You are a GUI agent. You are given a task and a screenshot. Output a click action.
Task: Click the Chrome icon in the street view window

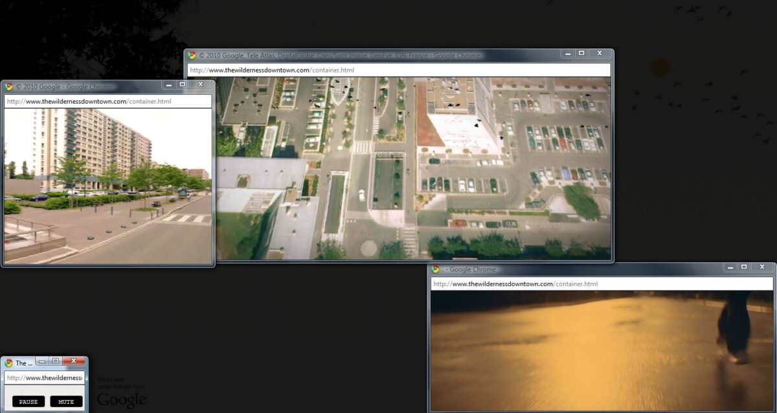pyautogui.click(x=9, y=87)
